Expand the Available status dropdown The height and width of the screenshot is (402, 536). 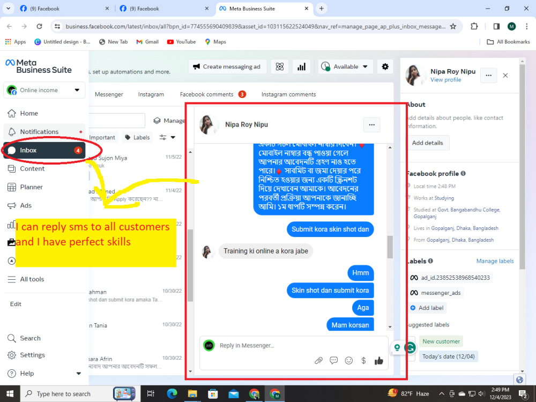coord(345,66)
